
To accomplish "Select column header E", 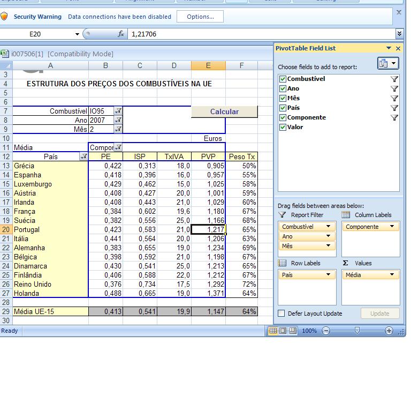I will pos(208,65).
